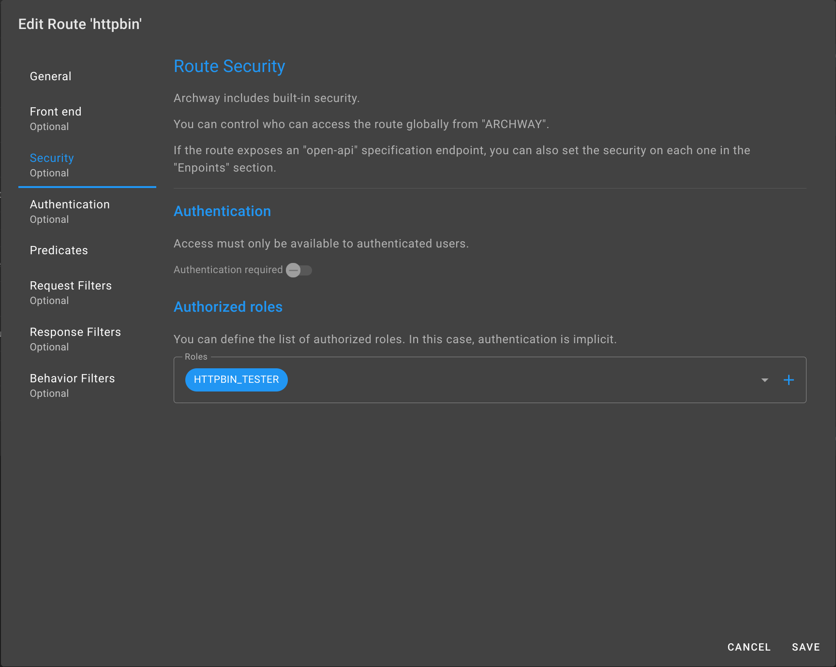Click the 'Authentication required' label text
Image resolution: width=836 pixels, height=667 pixels.
click(228, 270)
